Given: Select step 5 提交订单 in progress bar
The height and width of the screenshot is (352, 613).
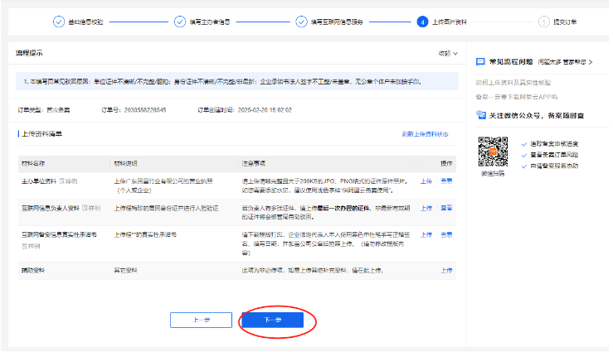Looking at the screenshot, I should point(544,22).
